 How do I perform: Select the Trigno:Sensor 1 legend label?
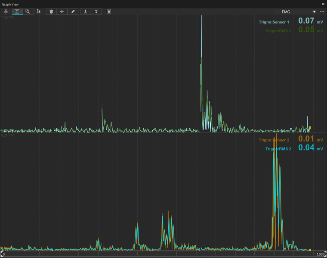coord(274,21)
